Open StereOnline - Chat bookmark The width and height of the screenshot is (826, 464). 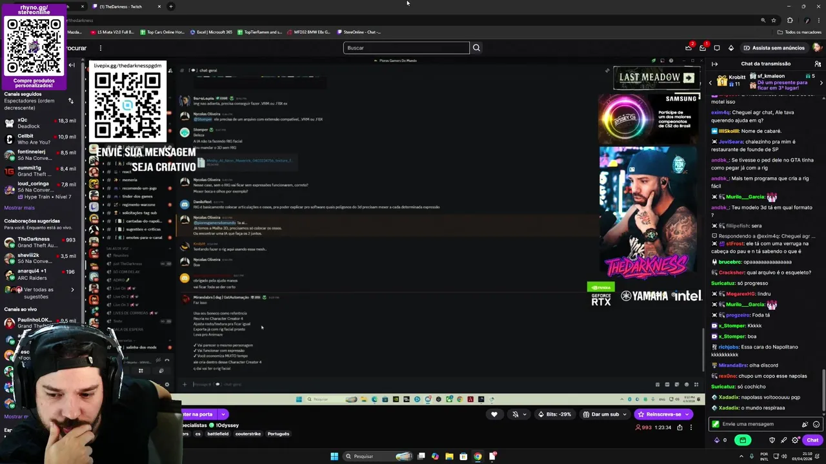click(358, 32)
